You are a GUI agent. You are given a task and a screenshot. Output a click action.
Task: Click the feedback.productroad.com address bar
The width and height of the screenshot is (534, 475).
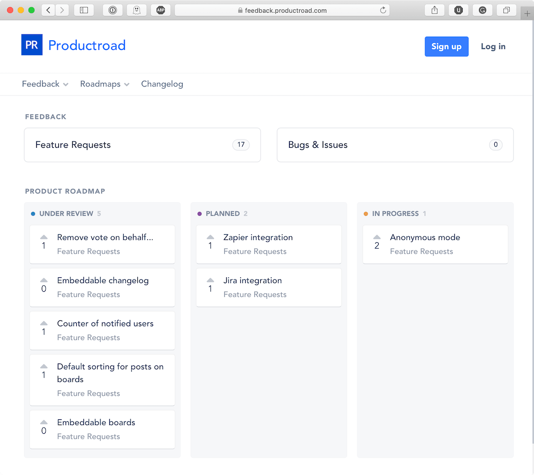[x=282, y=10]
